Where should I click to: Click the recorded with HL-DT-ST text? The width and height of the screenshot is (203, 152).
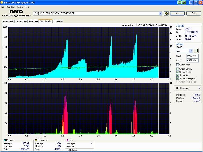tap(144, 25)
